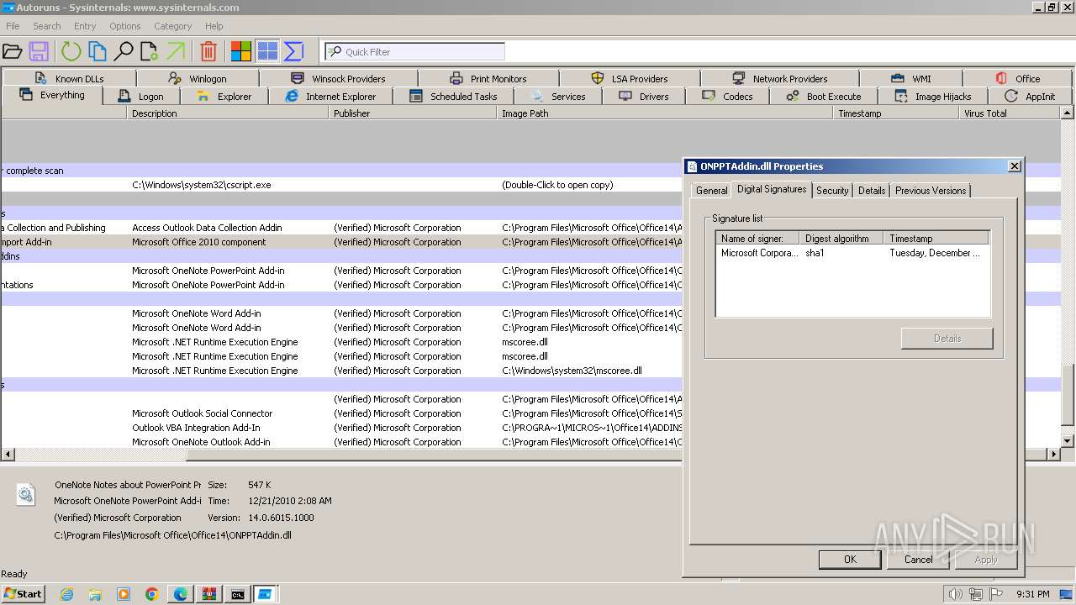Sort entries by Publisher column header
This screenshot has height=605, width=1076.
413,113
